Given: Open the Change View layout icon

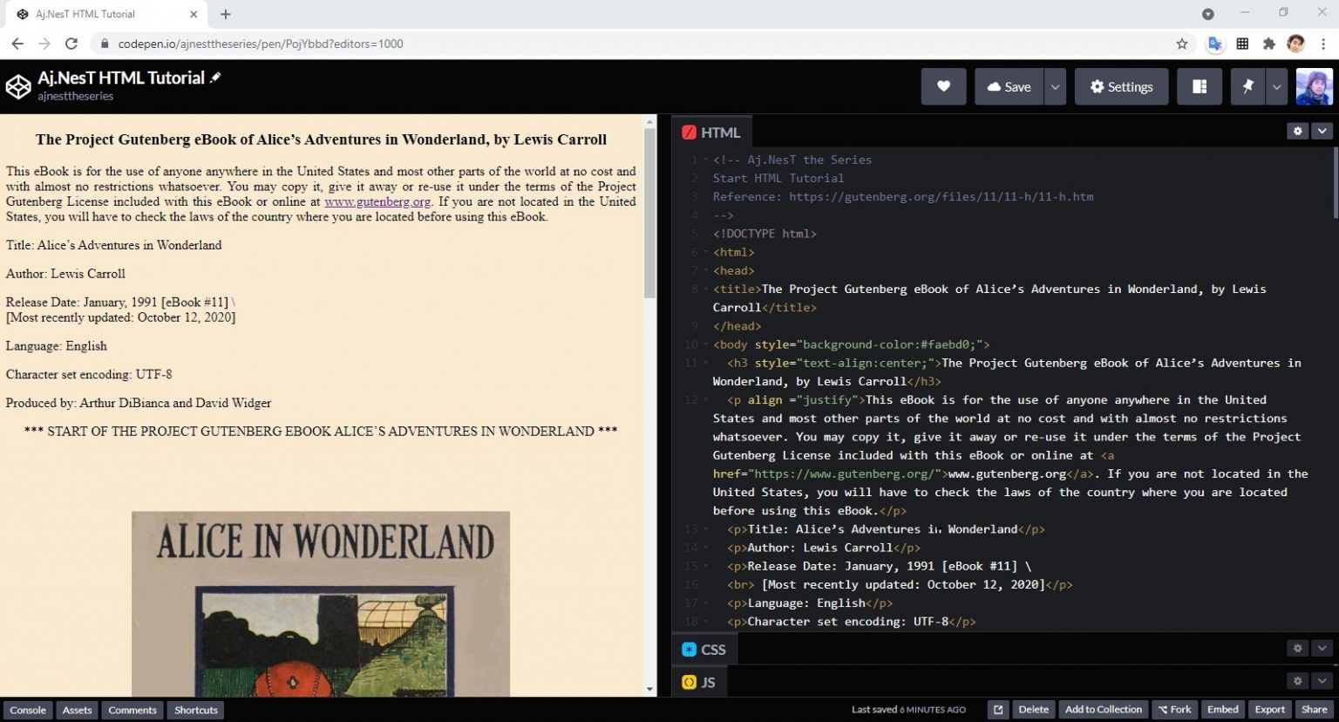Looking at the screenshot, I should pos(1200,86).
